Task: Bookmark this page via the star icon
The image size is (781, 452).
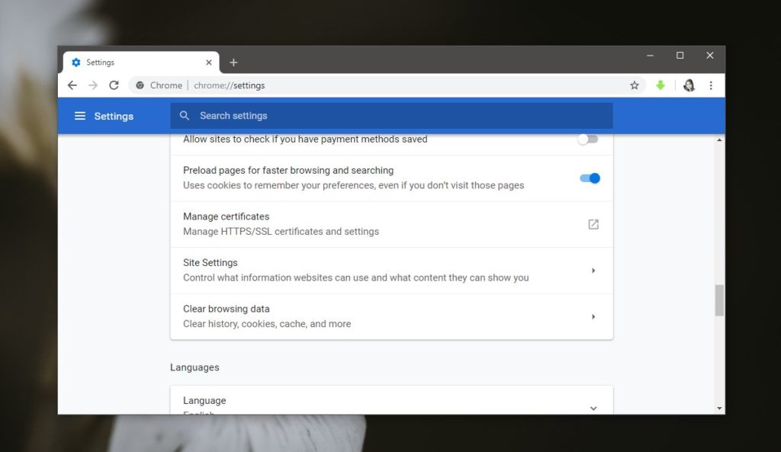Action: (635, 85)
